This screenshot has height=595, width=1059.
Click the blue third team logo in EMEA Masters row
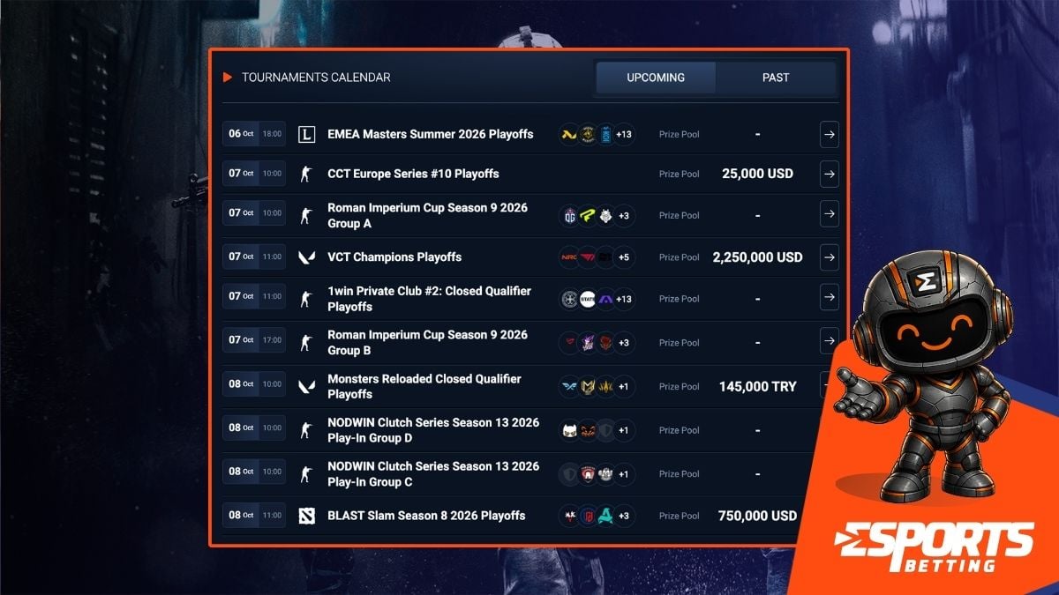[x=605, y=135]
